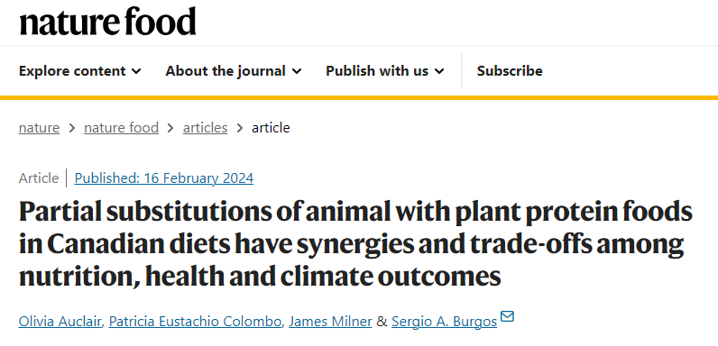The height and width of the screenshot is (346, 718).
Task: Click the current article breadcrumb text
Action: click(271, 128)
